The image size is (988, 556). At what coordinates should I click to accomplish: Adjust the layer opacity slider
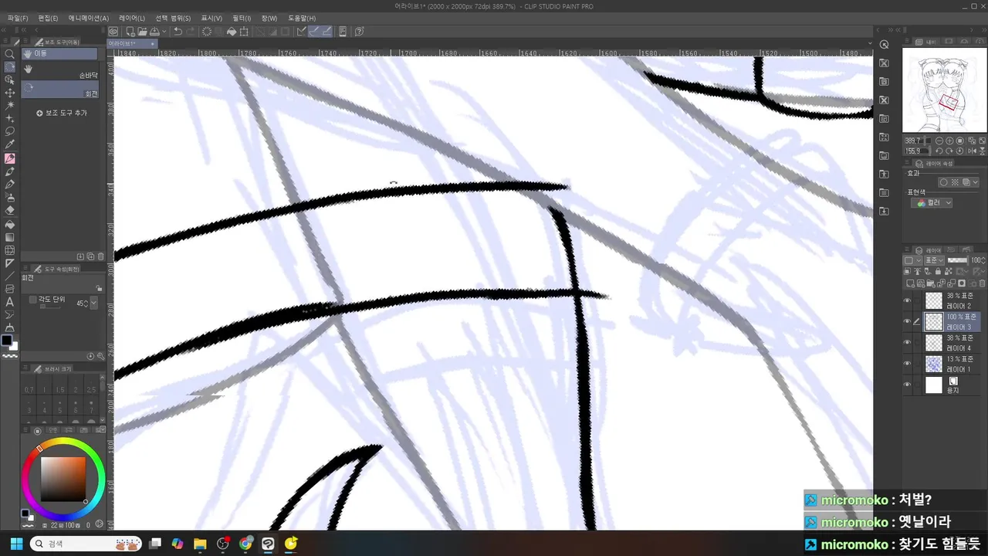[958, 260]
